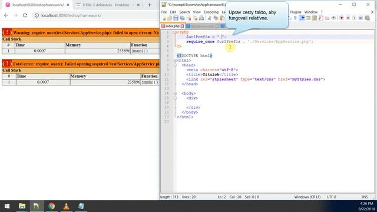Toggle Show All Characters pilcrow icon
377x212 pixels.
pos(295,18)
